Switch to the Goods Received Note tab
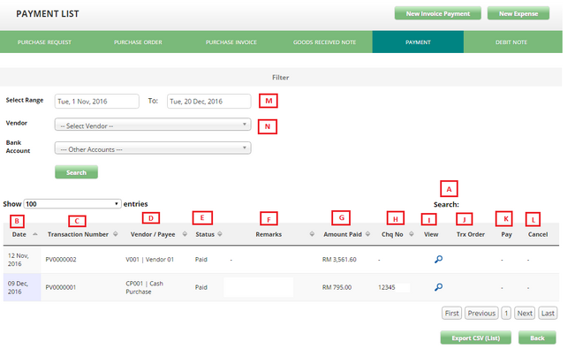 click(x=324, y=42)
